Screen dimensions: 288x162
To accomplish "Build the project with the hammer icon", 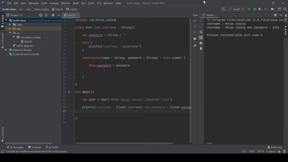I will coord(223,9).
